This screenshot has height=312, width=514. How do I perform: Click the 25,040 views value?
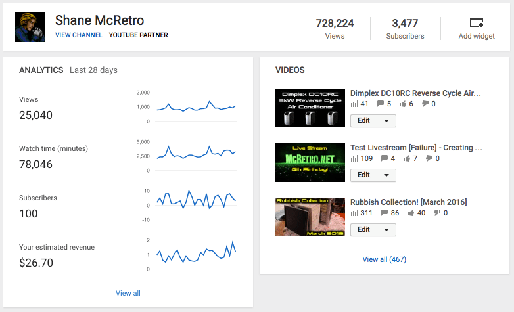pyautogui.click(x=35, y=115)
